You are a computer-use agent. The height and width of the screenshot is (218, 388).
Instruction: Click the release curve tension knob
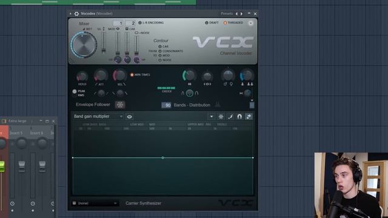pyautogui.click(x=120, y=93)
